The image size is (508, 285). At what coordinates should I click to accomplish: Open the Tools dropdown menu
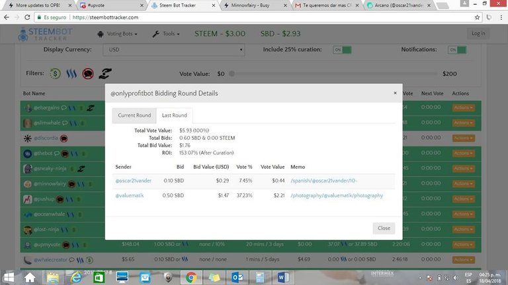click(x=166, y=34)
